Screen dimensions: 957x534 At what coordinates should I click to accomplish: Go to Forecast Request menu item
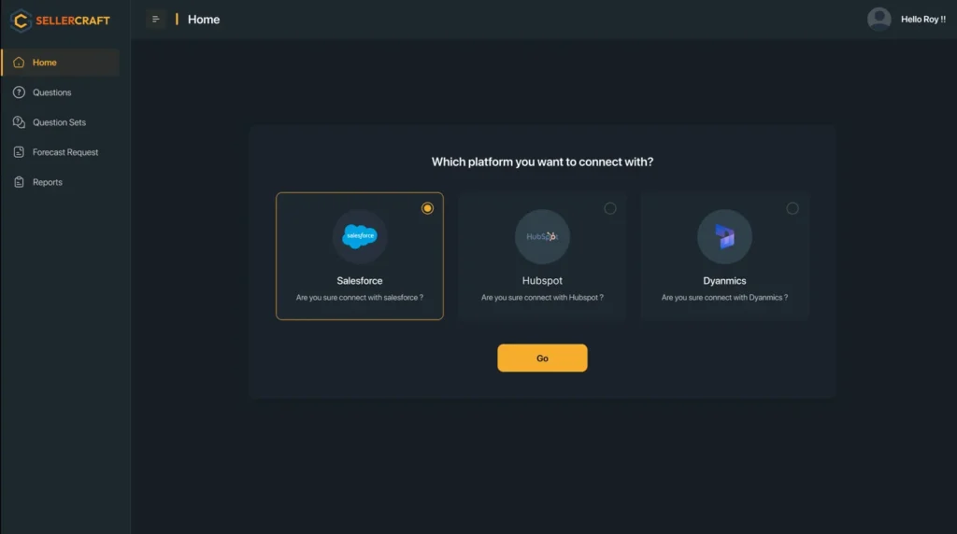[x=65, y=152]
